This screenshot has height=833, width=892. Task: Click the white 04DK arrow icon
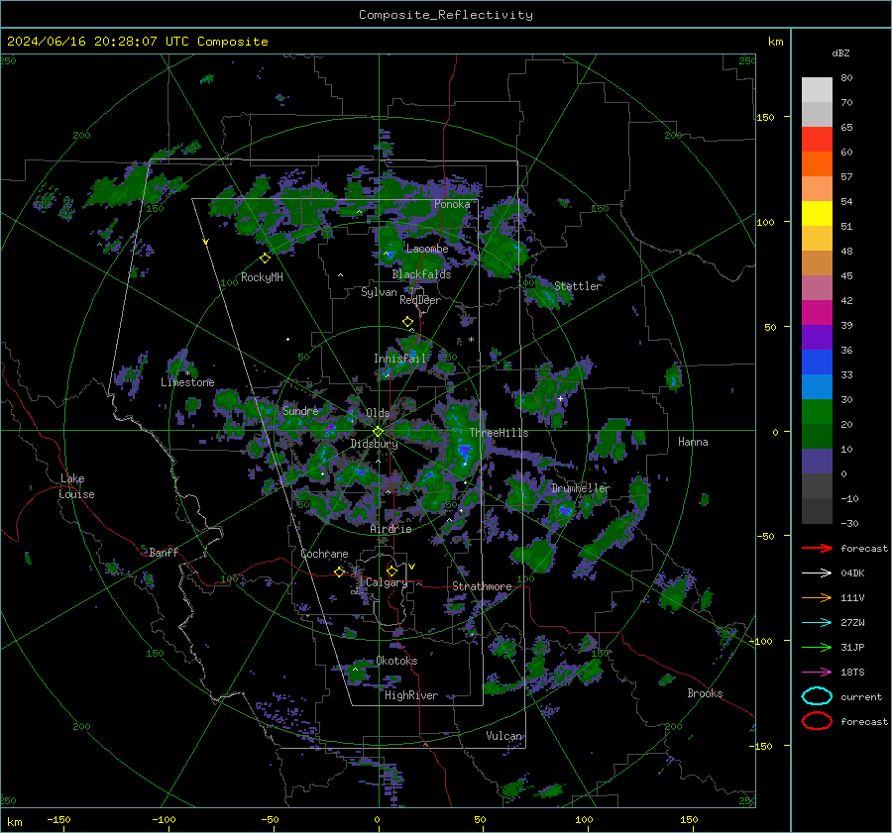point(817,573)
